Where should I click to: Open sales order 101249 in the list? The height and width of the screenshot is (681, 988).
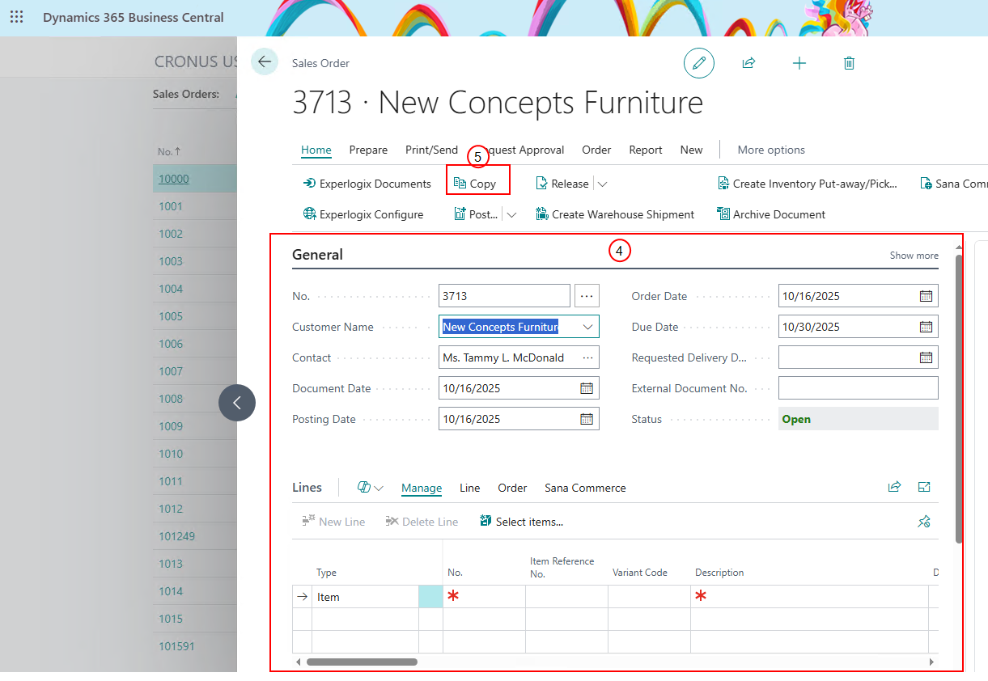click(176, 536)
